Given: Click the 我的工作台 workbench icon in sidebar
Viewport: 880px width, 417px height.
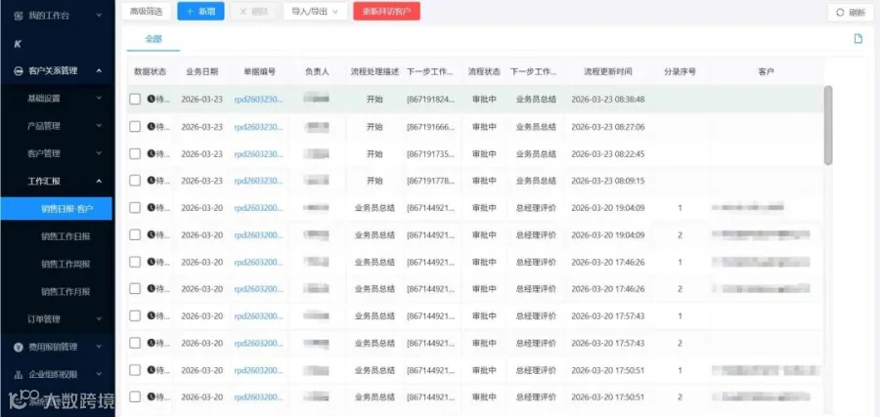Looking at the screenshot, I should pos(19,15).
